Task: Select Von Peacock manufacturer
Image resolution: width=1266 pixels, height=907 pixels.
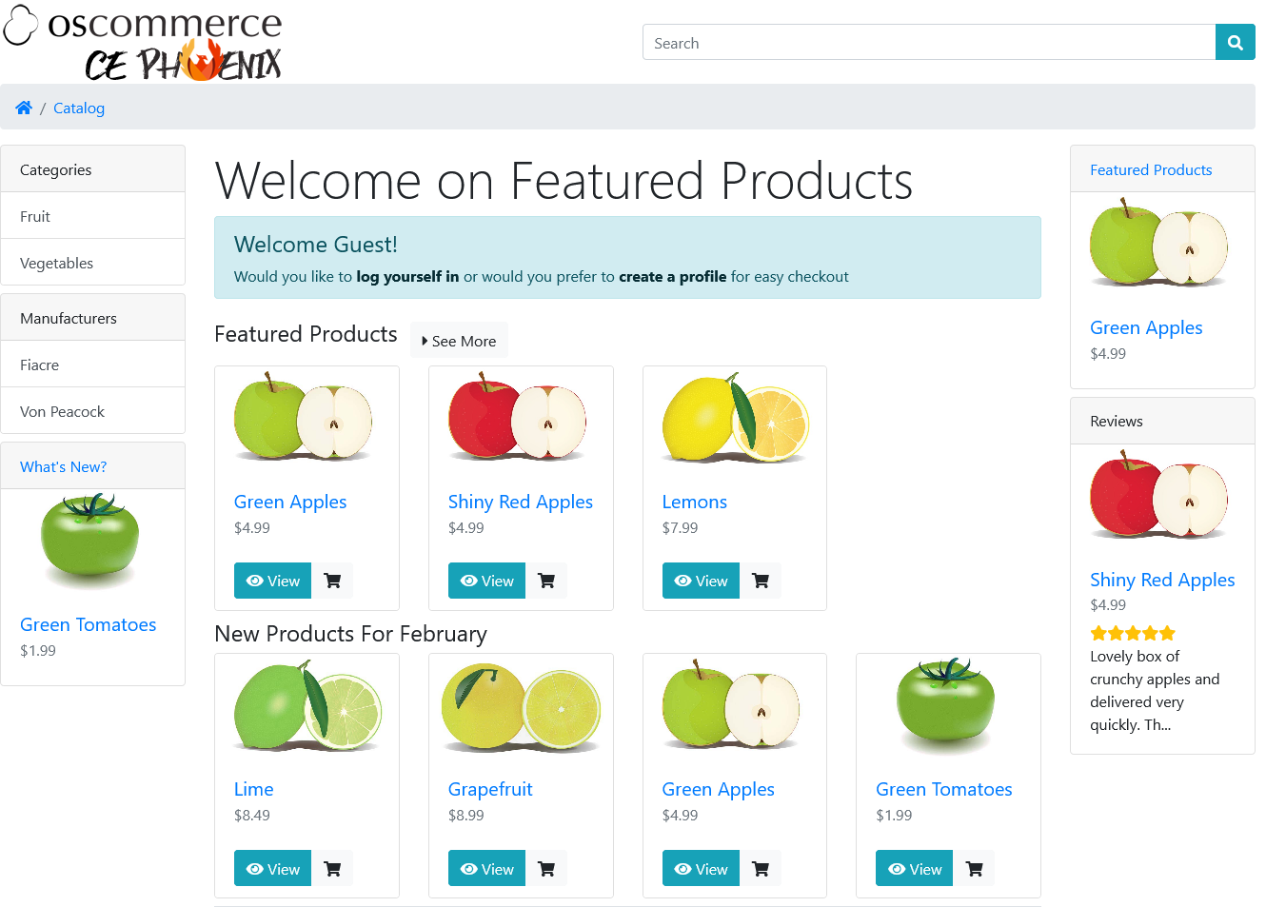Action: pos(93,411)
